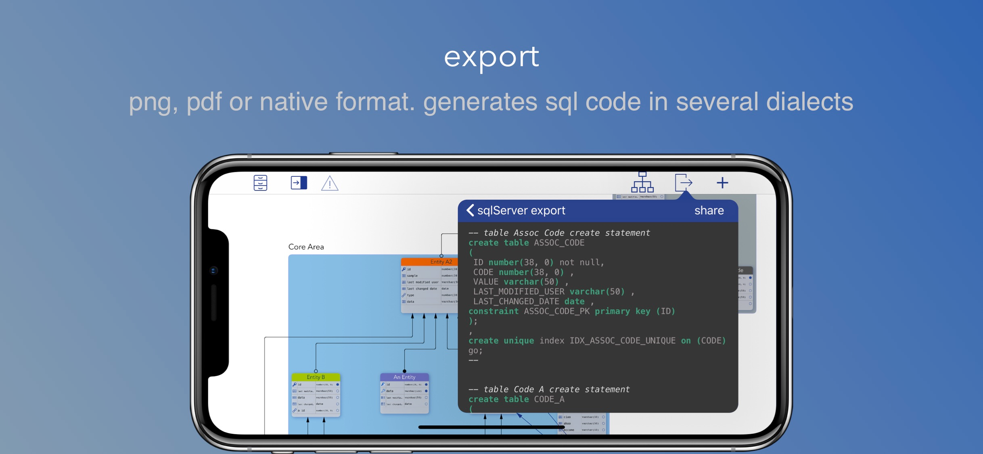Viewport: 983px width, 454px height.
Task: Click the diagram hierarchy layout icon
Action: 642,183
